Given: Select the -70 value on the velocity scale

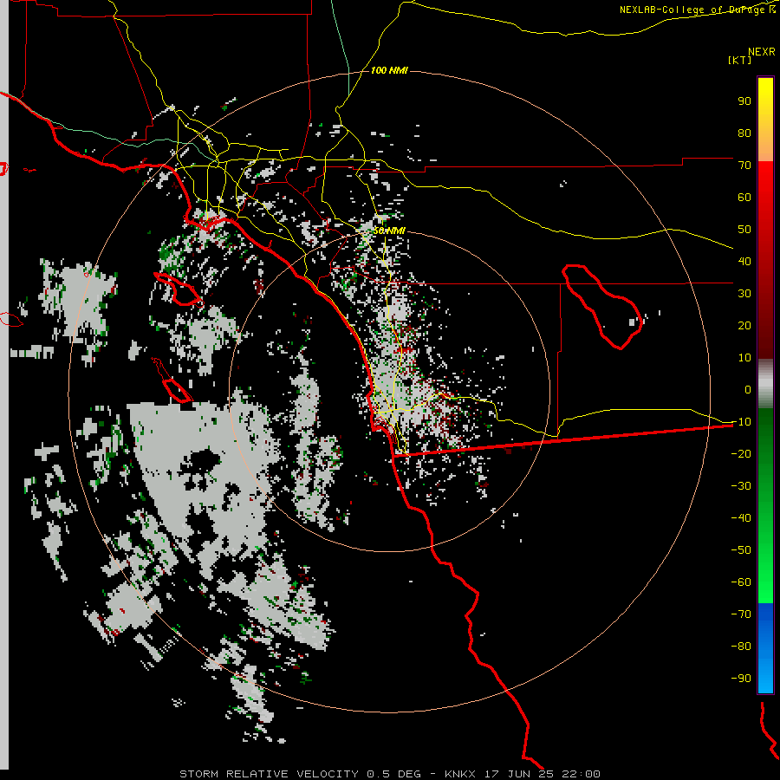Looking at the screenshot, I should coord(741,614).
